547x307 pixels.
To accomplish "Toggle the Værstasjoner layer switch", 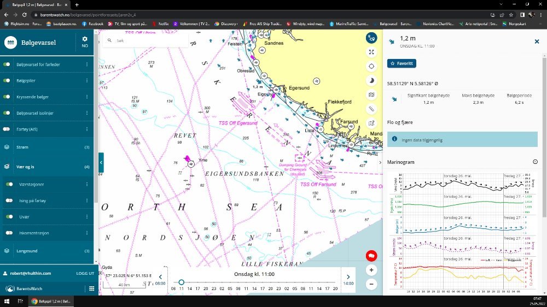I will tap(9, 184).
